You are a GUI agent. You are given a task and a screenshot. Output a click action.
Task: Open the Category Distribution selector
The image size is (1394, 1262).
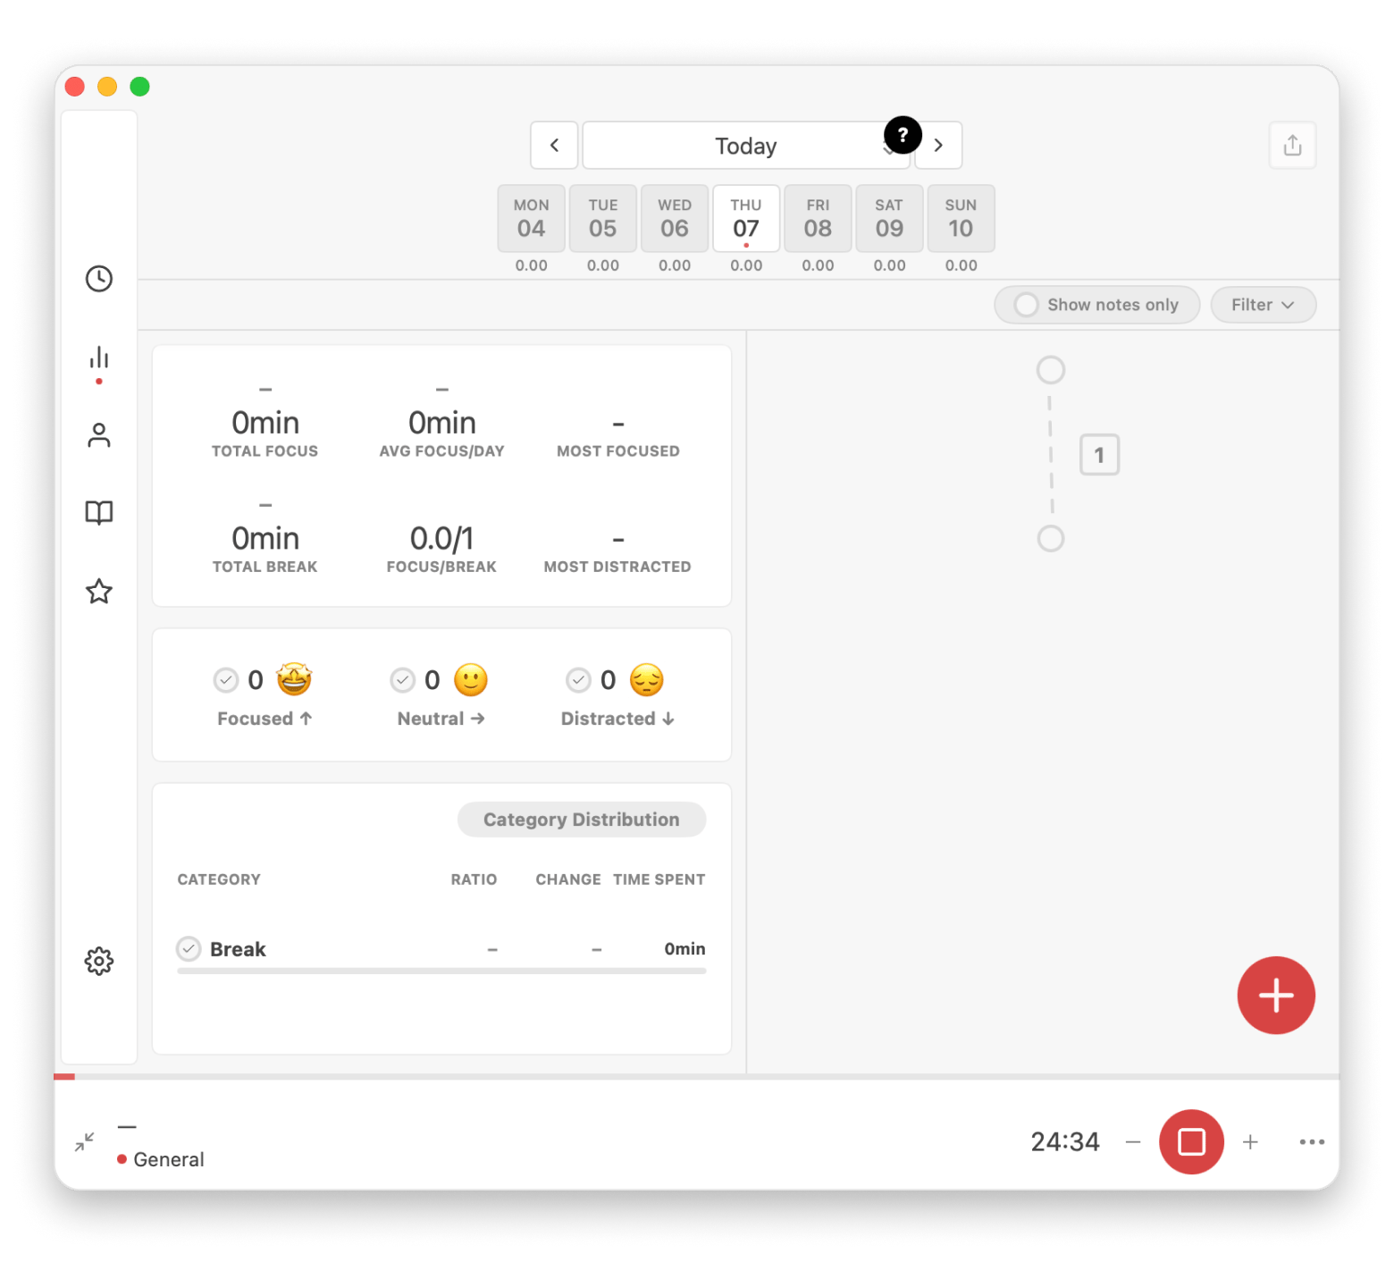click(582, 820)
